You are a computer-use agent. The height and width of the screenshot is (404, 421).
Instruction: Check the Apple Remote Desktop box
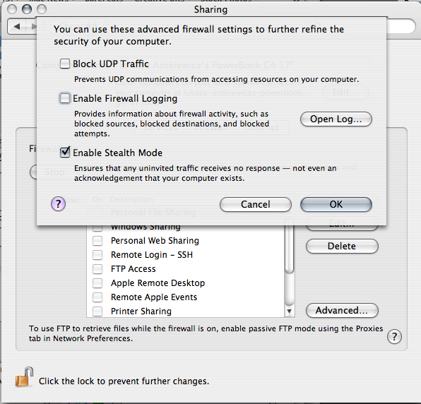pyautogui.click(x=97, y=283)
